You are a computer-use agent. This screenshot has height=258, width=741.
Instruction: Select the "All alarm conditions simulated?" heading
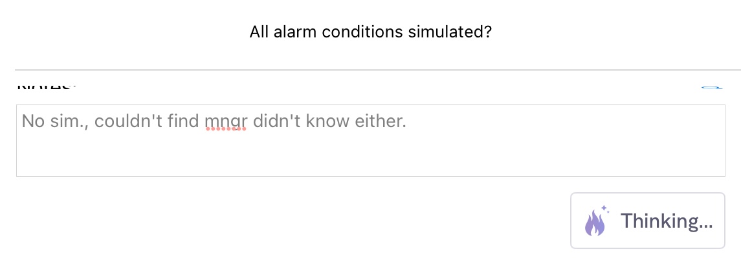click(x=370, y=32)
